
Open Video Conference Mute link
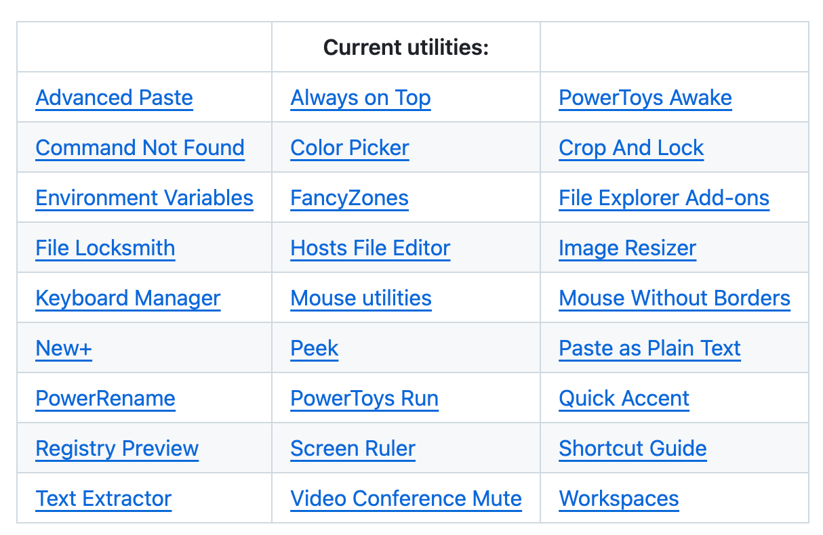tap(406, 498)
